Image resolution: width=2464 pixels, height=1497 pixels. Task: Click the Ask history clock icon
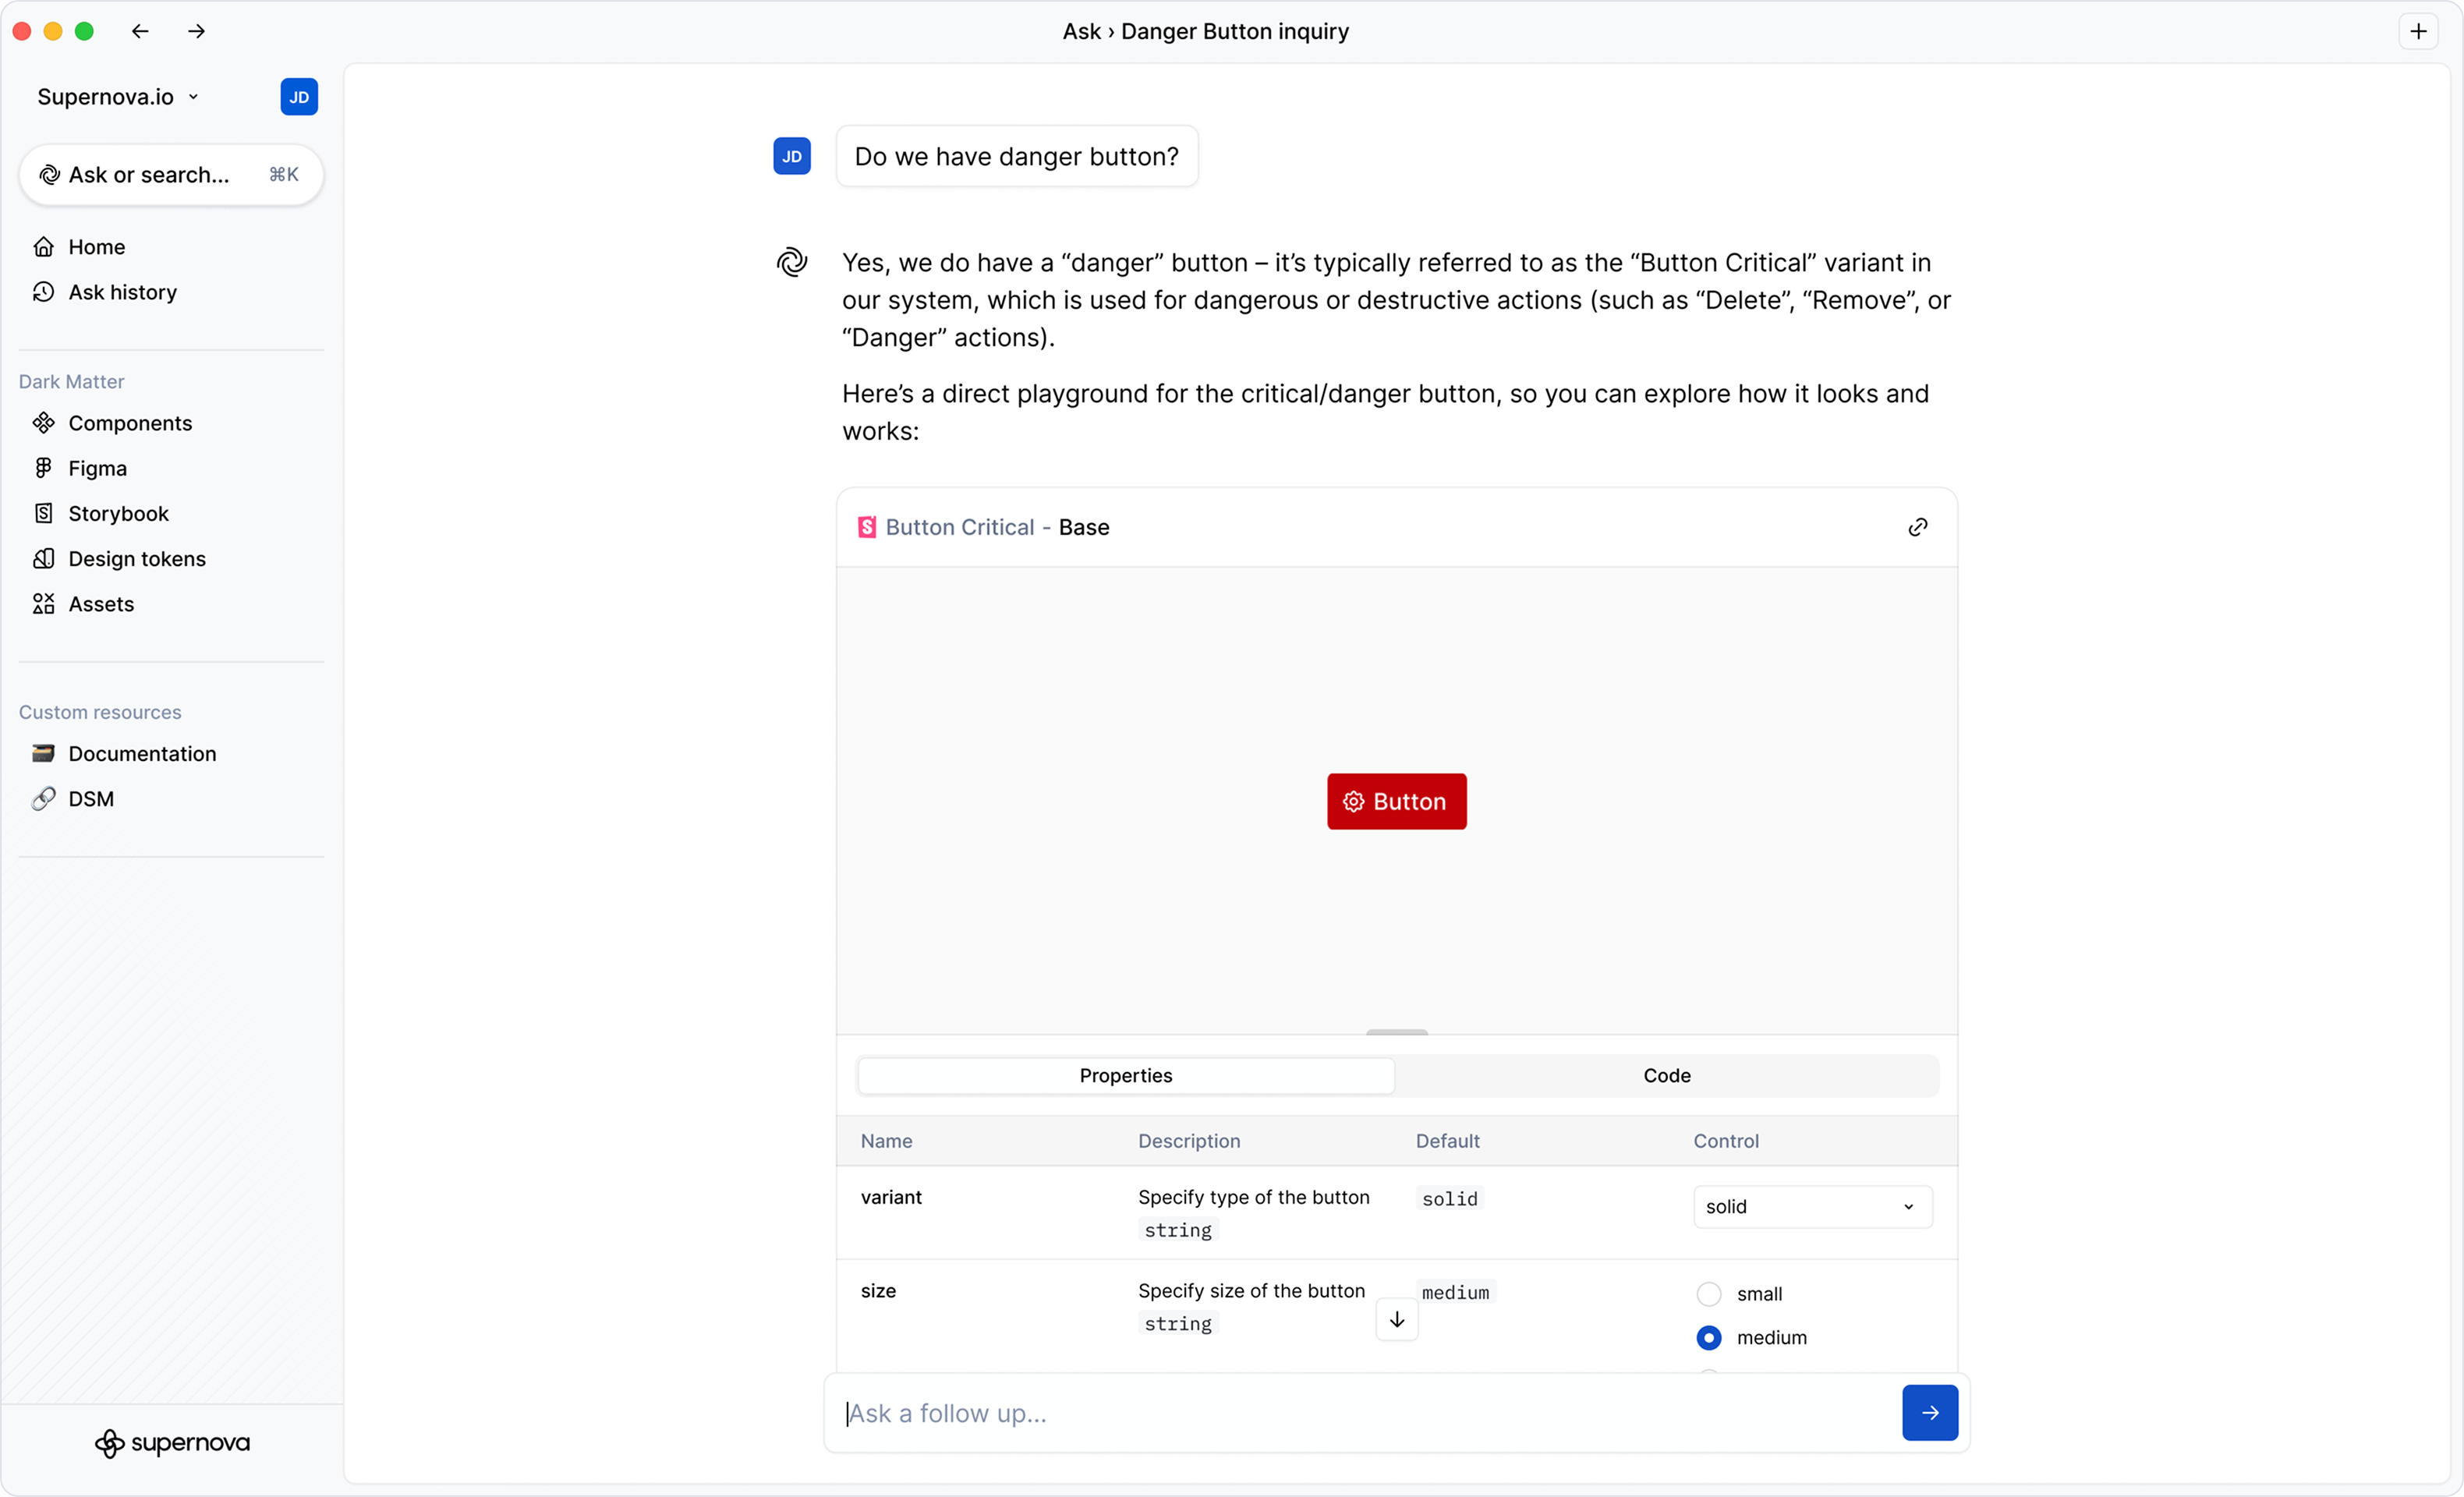tap(43, 292)
